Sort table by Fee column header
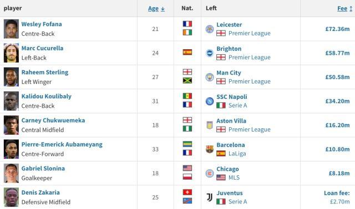 [x=345, y=9]
